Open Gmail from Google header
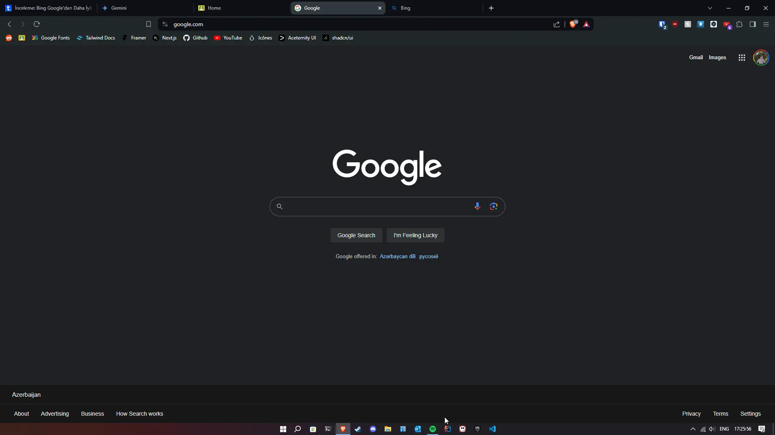The image size is (775, 435). click(x=696, y=58)
